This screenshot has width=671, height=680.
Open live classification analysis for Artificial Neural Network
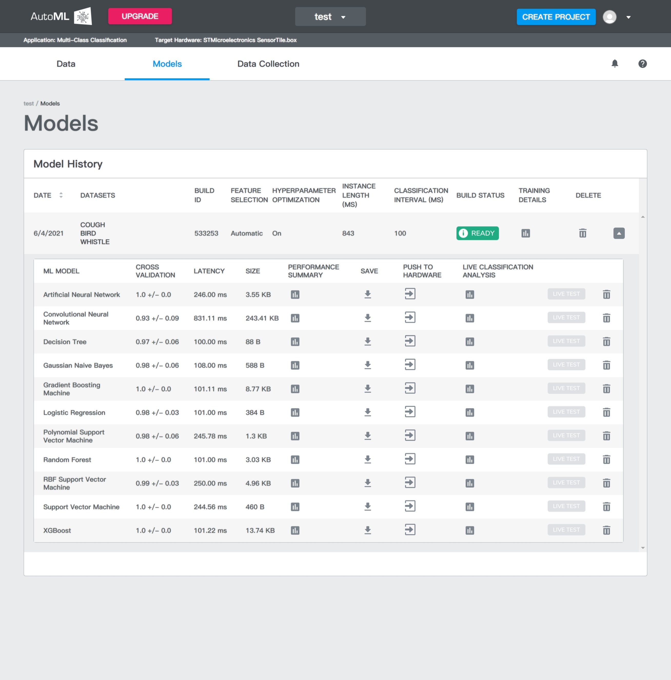470,294
